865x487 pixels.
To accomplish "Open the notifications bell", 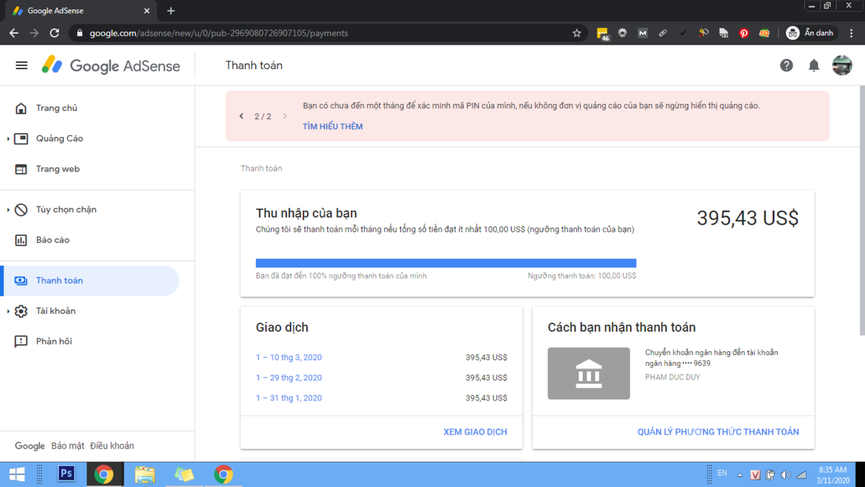I will (814, 66).
